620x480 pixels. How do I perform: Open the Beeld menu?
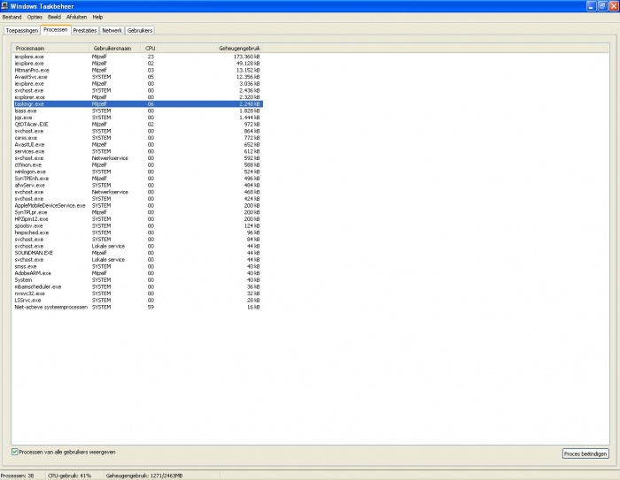click(55, 17)
